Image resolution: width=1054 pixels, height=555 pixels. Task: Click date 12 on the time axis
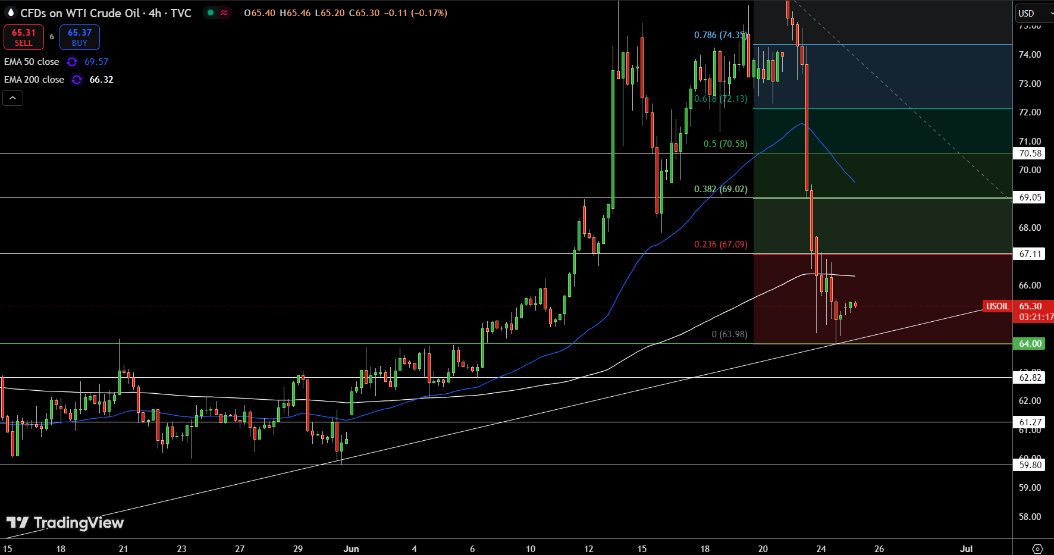coord(588,548)
